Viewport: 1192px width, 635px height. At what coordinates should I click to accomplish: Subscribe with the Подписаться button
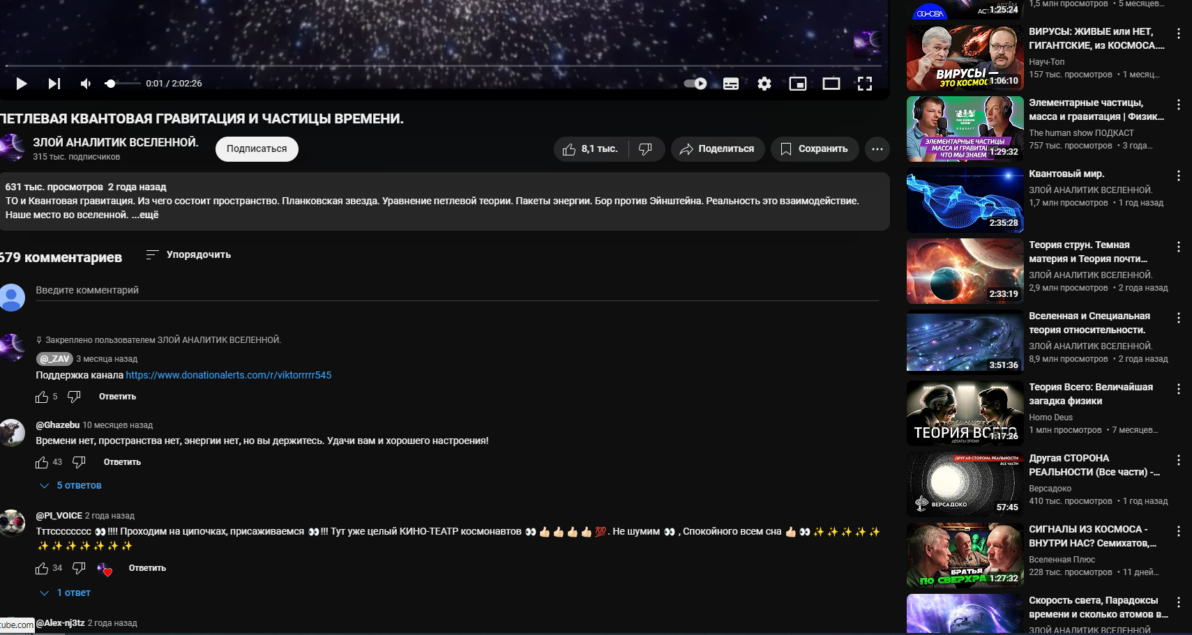point(257,149)
